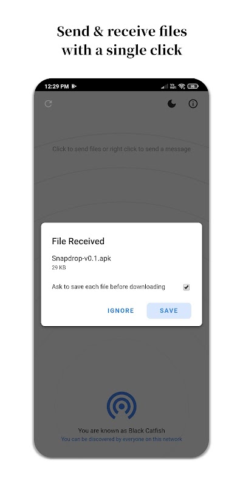
Task: Click 'You can be discovered by everyone' link
Action: point(122,439)
